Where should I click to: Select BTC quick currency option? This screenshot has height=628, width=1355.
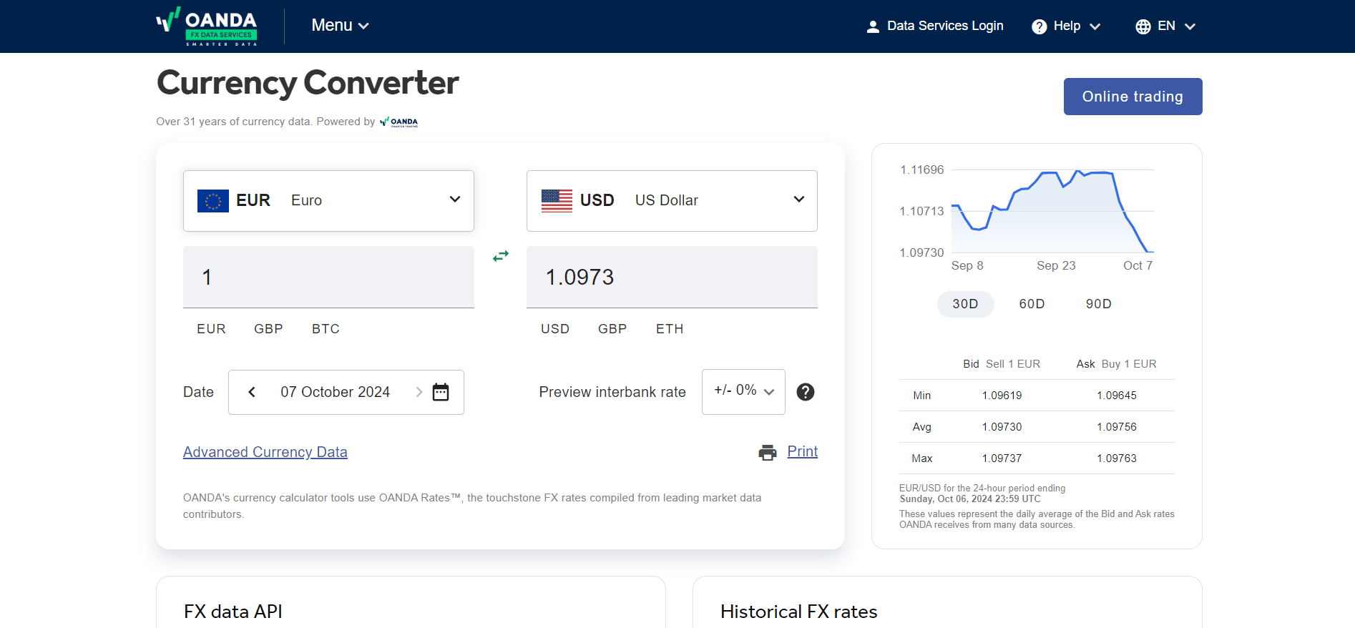(326, 329)
